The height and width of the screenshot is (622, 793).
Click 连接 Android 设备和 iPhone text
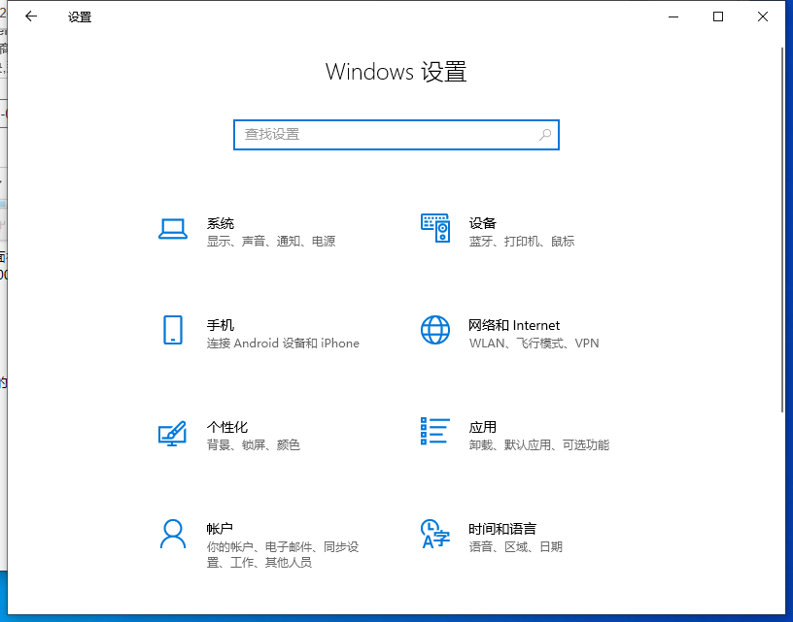[282, 343]
